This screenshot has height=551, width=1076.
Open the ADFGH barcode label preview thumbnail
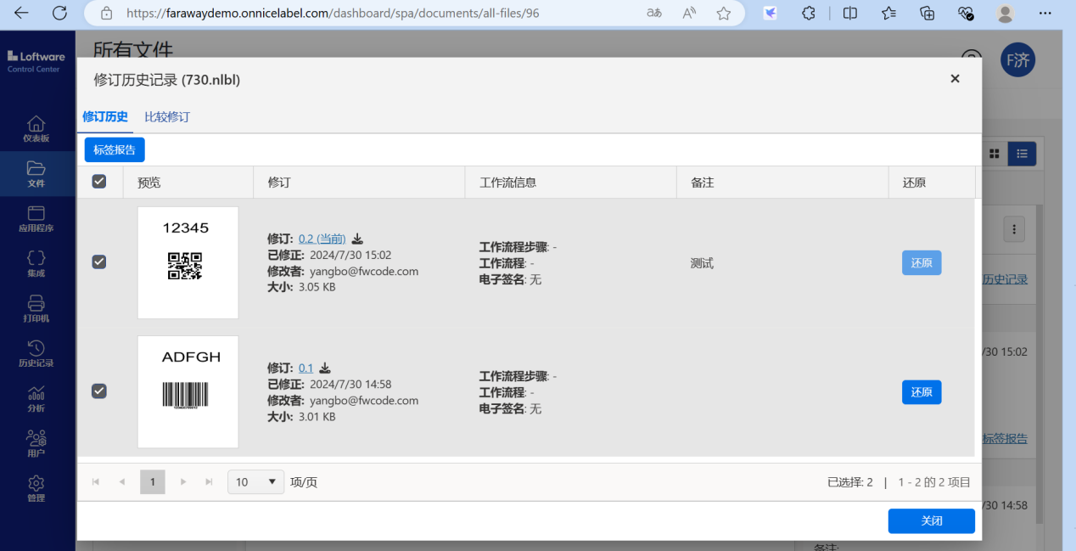point(188,391)
